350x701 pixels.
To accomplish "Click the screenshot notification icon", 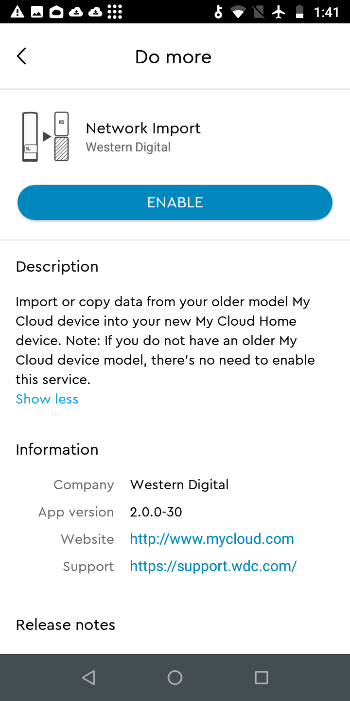I will pyautogui.click(x=38, y=11).
